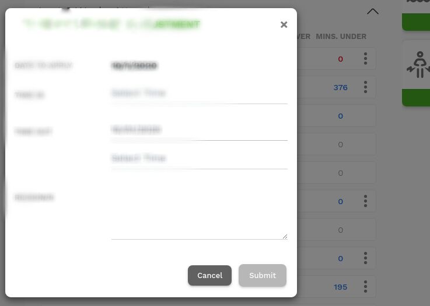Click the MINS. UNDER column header
Image resolution: width=430 pixels, height=306 pixels.
coord(341,37)
